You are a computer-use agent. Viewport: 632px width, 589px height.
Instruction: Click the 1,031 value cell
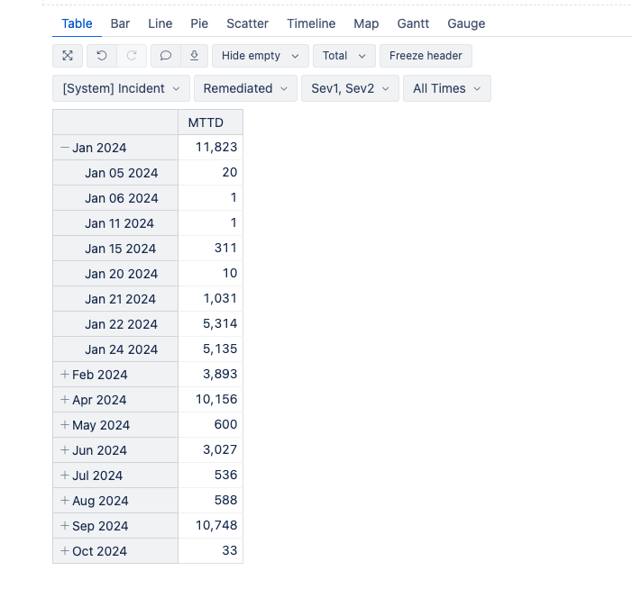pos(210,298)
